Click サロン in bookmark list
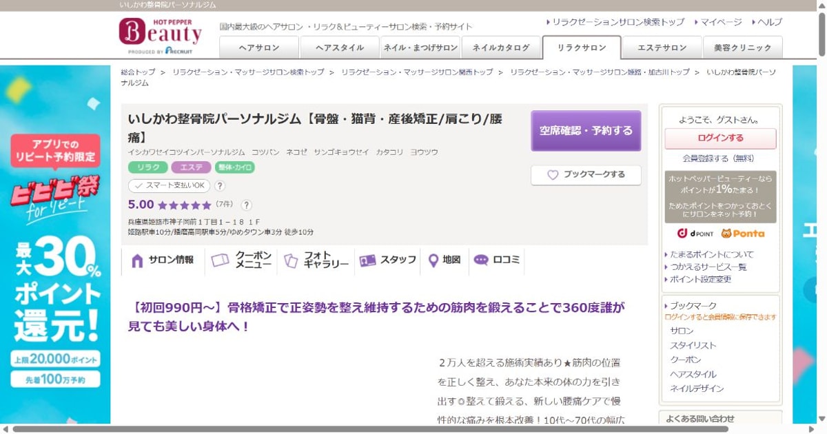 click(x=682, y=331)
